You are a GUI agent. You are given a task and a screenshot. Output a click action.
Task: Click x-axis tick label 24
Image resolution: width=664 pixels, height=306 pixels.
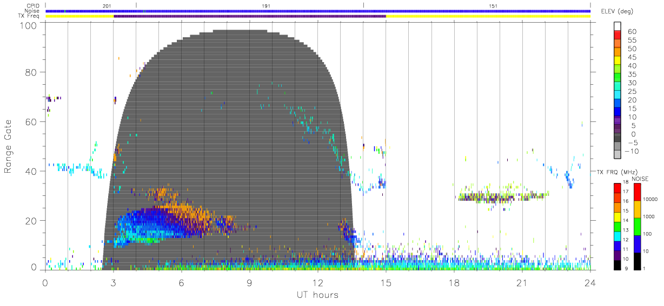click(590, 282)
